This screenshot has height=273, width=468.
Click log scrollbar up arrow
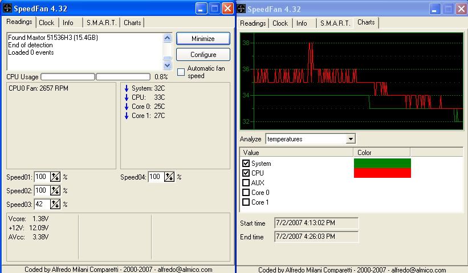pos(168,38)
